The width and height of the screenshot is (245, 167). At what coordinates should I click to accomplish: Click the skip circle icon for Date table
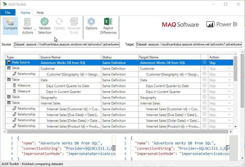click(x=204, y=80)
